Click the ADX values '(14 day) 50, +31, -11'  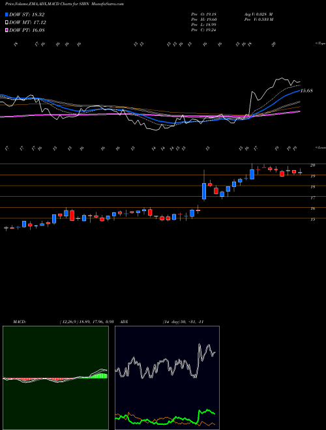tap(183, 322)
